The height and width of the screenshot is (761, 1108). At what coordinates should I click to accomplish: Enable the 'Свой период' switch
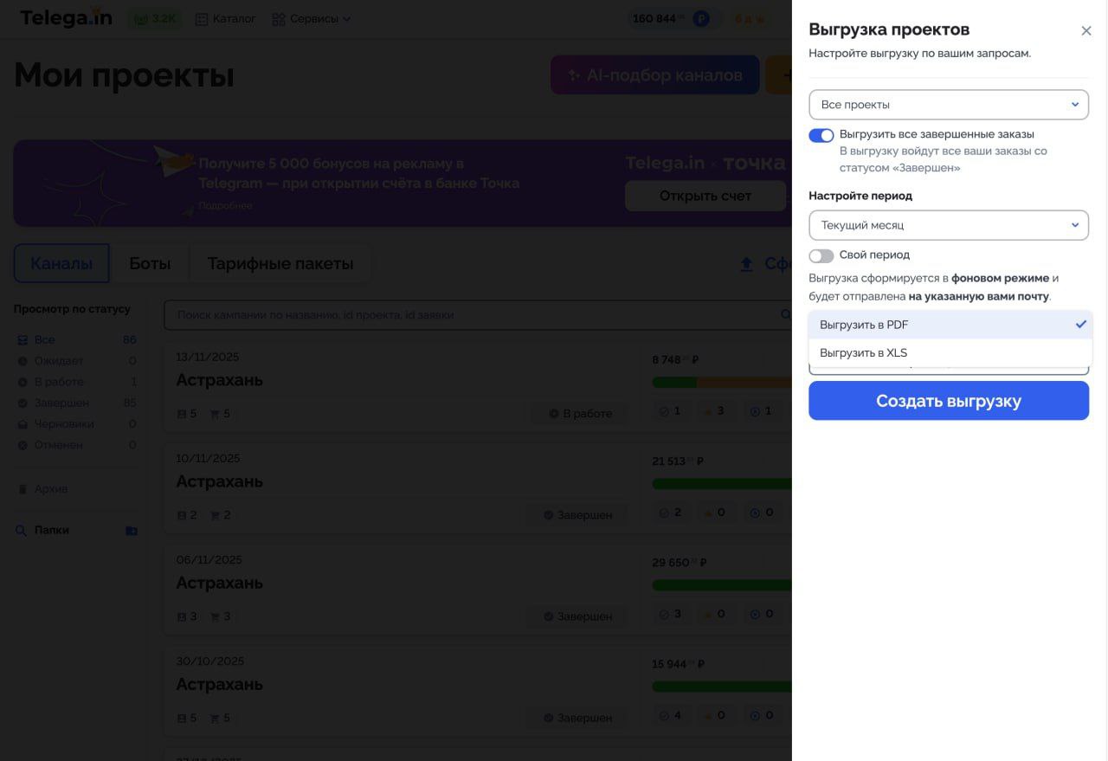[x=821, y=255]
